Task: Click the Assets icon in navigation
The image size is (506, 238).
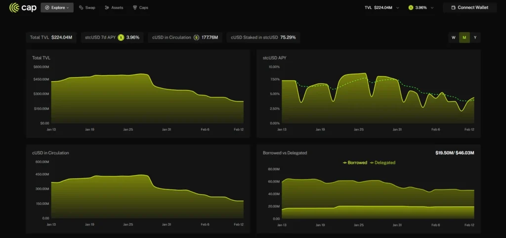Action: [x=107, y=8]
